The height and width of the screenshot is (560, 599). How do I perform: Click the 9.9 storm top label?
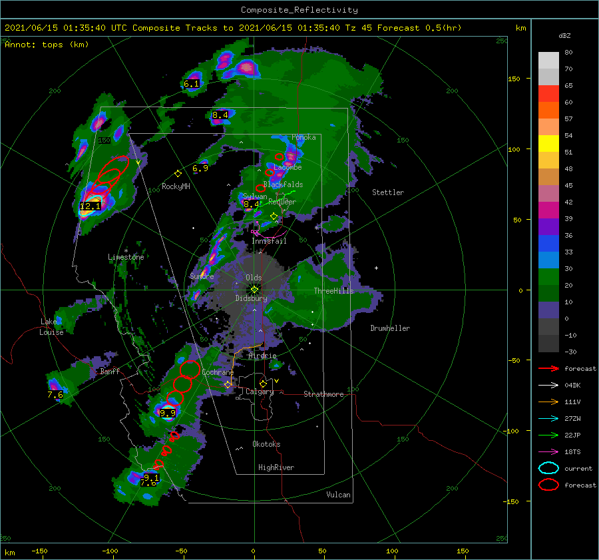tap(167, 414)
